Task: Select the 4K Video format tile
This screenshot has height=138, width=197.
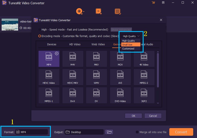Action: [144, 59]
